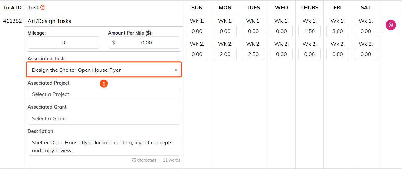
Task: Click Sunday Wk 1 hours field
Action: click(197, 31)
